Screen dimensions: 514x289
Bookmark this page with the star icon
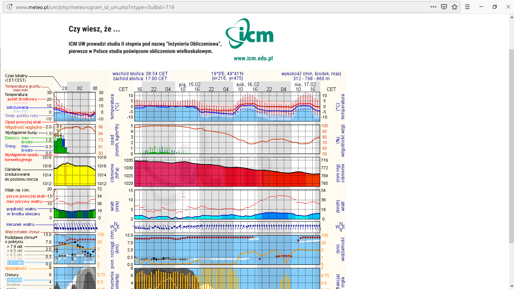point(455,7)
